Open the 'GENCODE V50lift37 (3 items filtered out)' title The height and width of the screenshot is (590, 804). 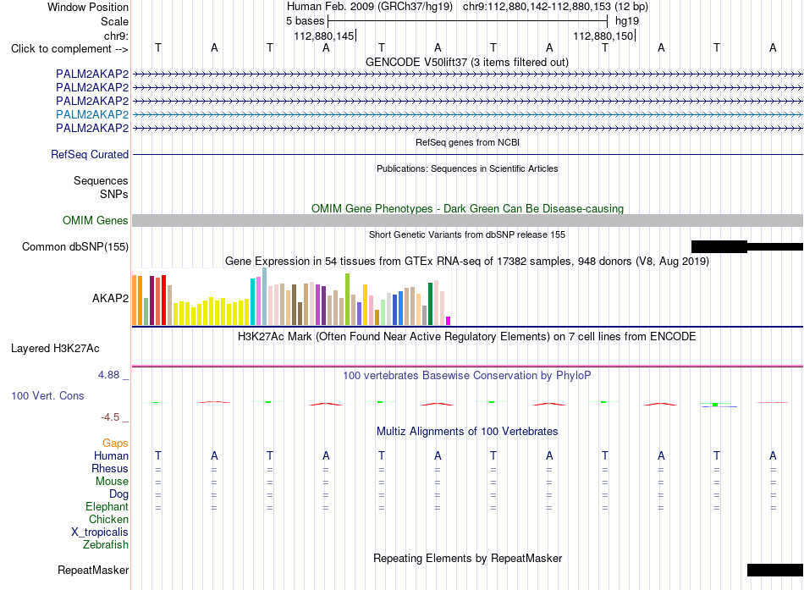467,62
